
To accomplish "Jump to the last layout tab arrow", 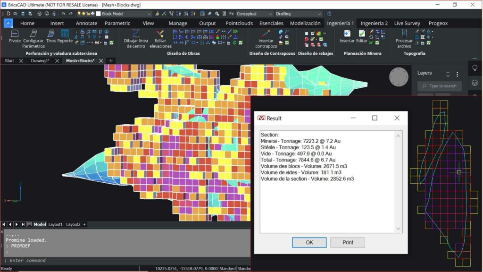I will point(23,224).
